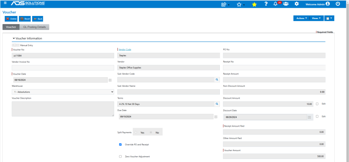Open the outlined star favorites menu
This screenshot has height=162, width=349.
(x=239, y=4)
